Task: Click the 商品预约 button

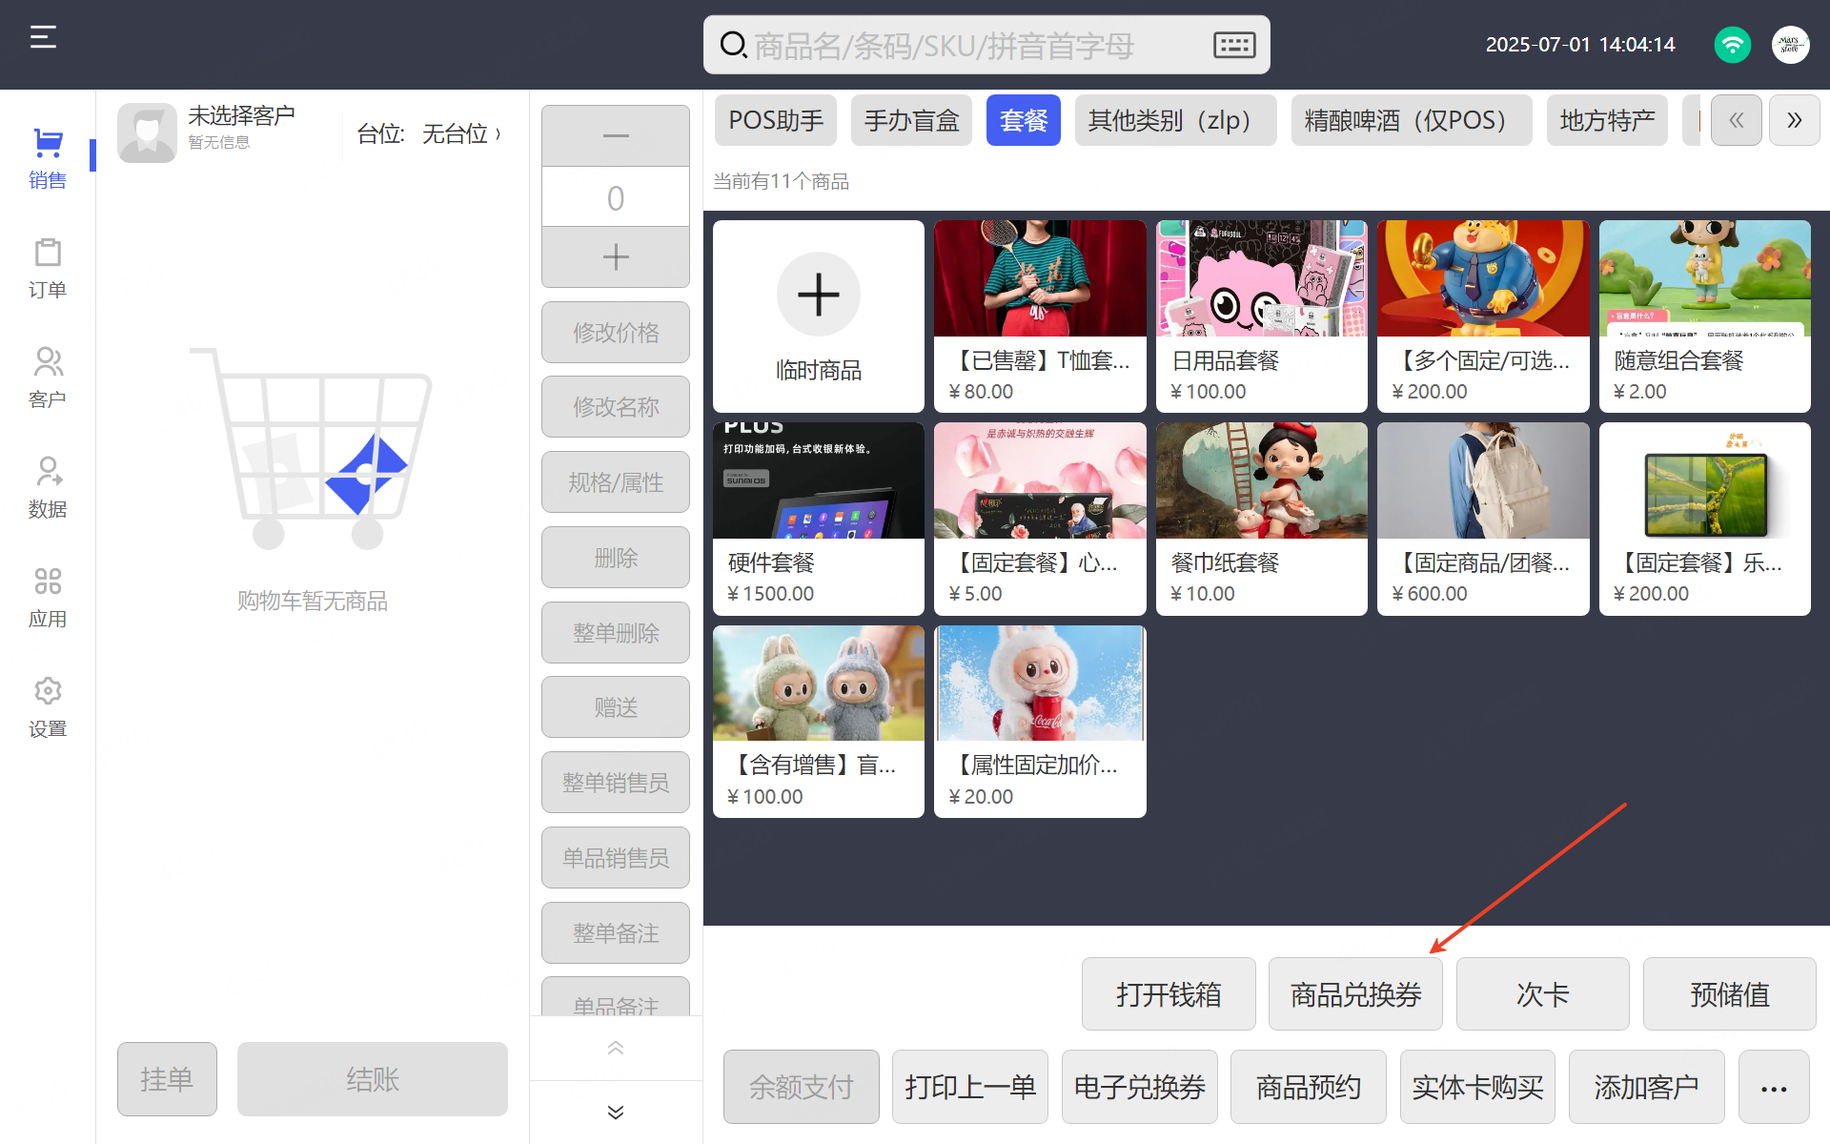Action: coord(1309,1088)
